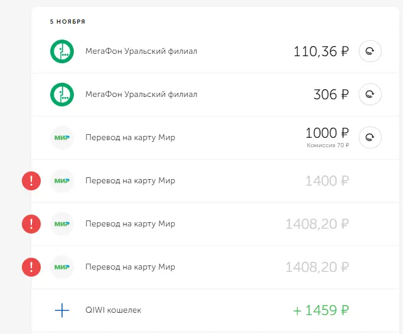The image size is (403, 334).
Task: Click the blue plus icon for QIWI кошелек
Action: point(62,310)
